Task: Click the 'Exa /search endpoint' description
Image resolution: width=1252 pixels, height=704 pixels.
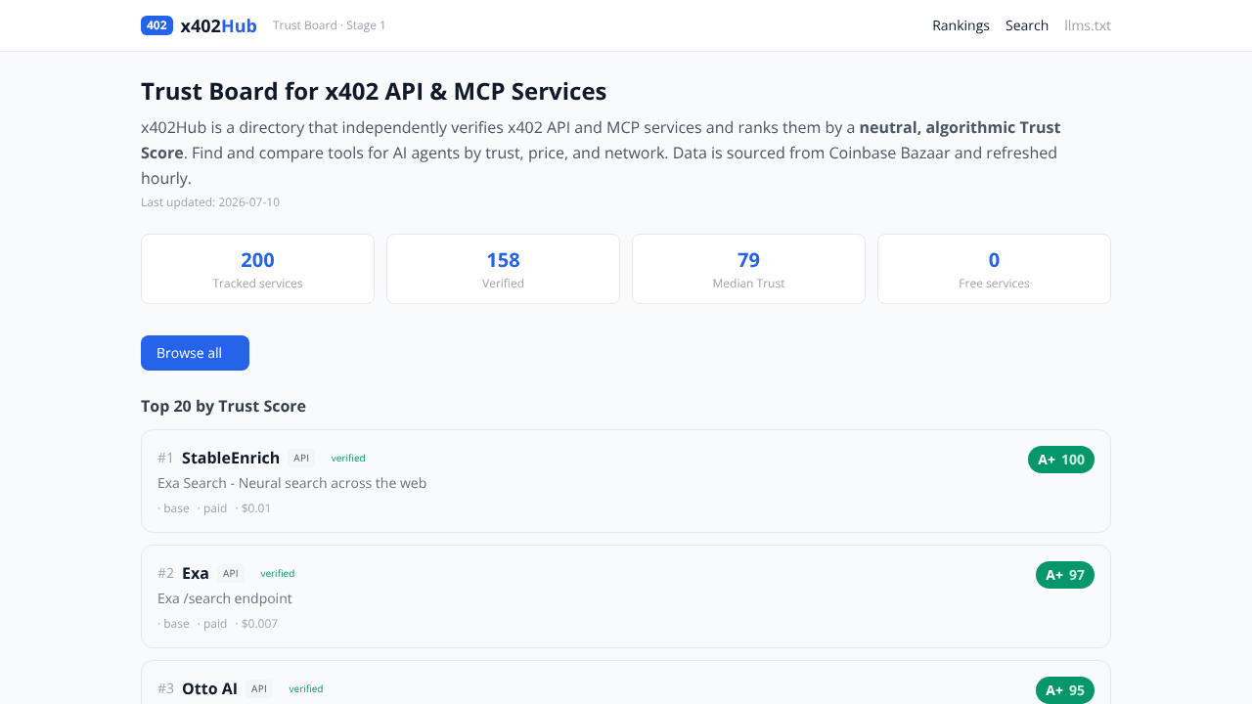Action: coord(225,598)
